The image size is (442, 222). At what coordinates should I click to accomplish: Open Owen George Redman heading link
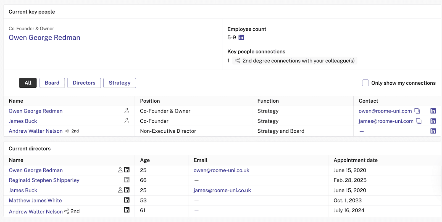click(44, 38)
